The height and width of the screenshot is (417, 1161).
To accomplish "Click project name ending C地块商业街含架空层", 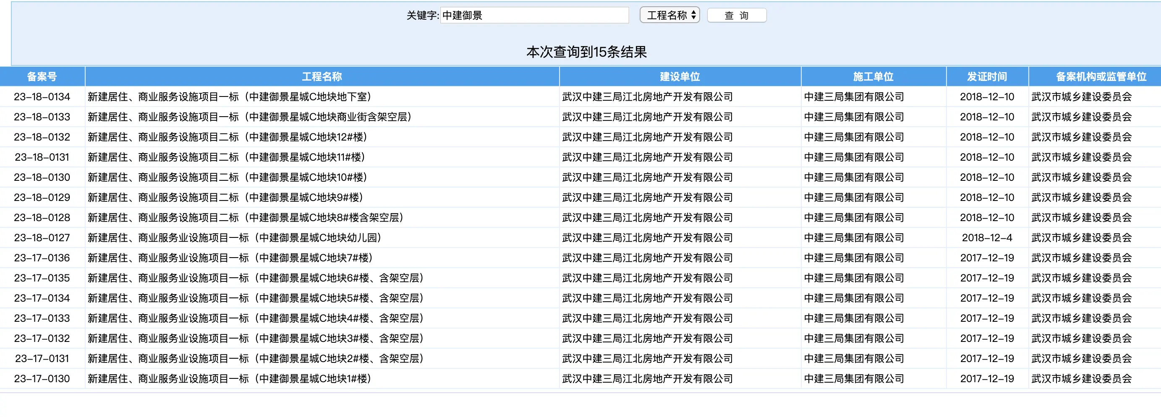I will pyautogui.click(x=251, y=117).
